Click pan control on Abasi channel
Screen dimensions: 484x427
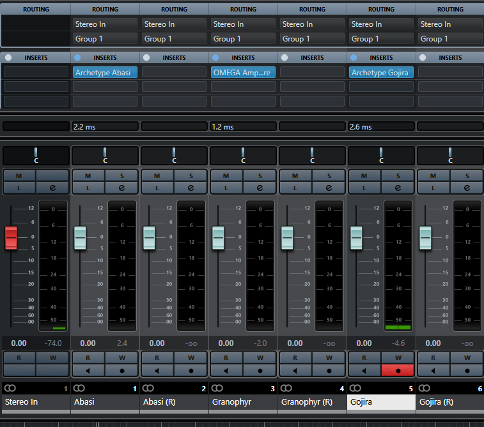105,156
